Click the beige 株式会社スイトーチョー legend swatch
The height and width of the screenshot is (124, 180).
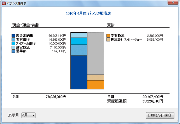pos(108,40)
